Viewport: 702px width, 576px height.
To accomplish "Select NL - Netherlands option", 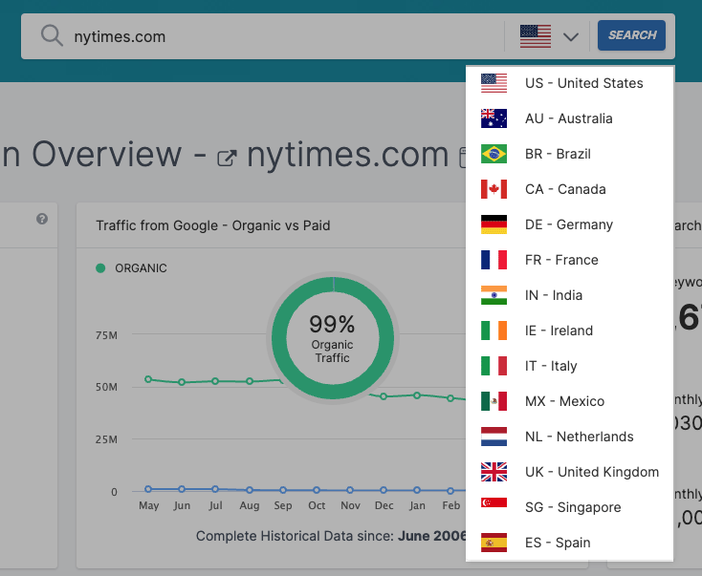I will pyautogui.click(x=569, y=437).
